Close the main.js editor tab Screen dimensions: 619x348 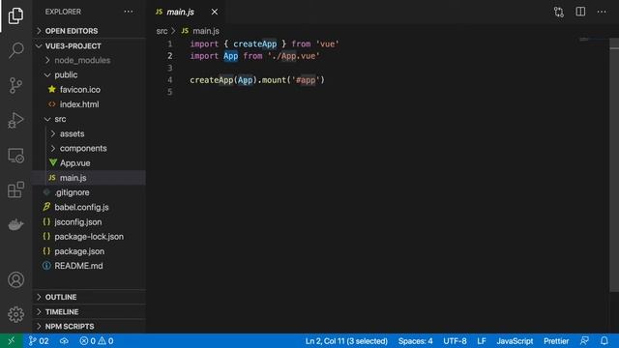coord(215,12)
